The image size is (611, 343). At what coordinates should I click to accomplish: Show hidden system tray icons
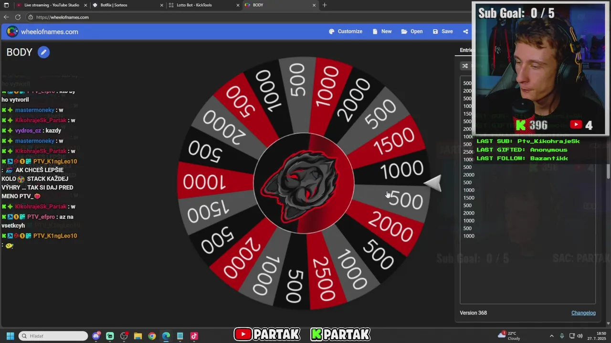click(x=552, y=336)
